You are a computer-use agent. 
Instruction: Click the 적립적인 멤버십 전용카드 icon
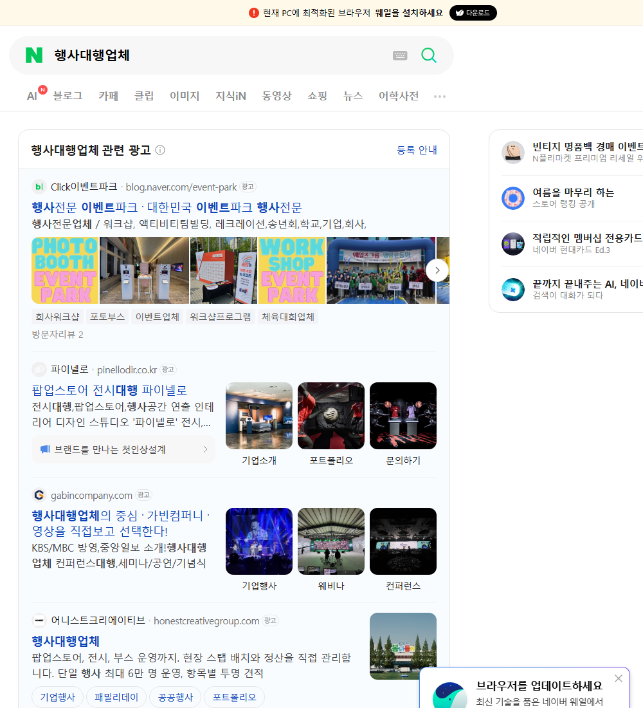click(513, 244)
